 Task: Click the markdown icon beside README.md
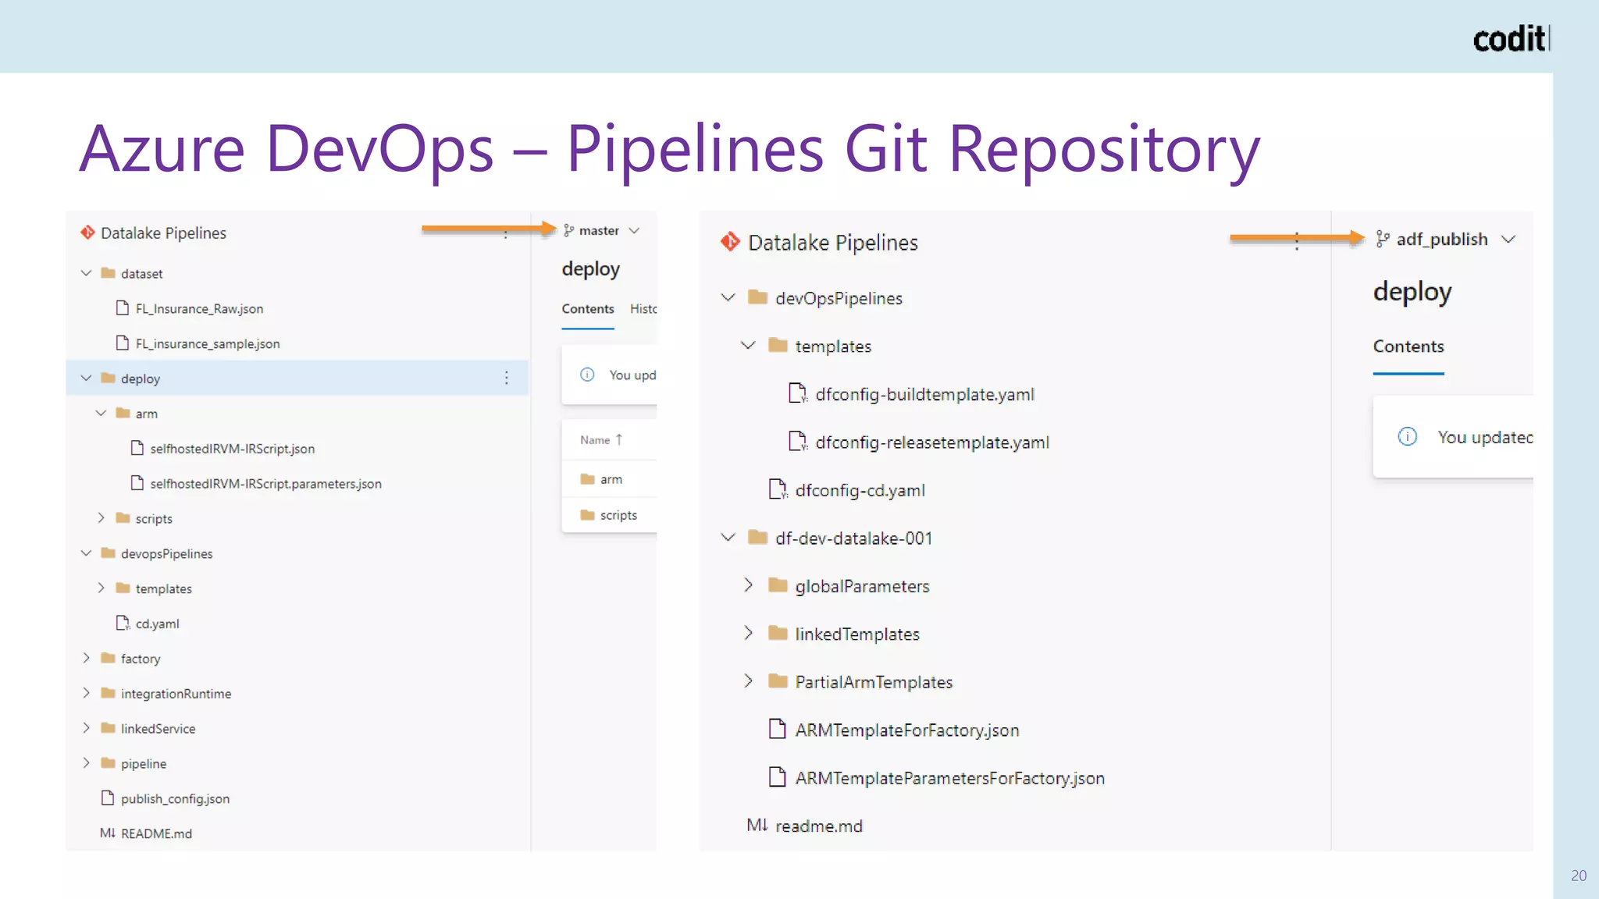[x=108, y=833]
